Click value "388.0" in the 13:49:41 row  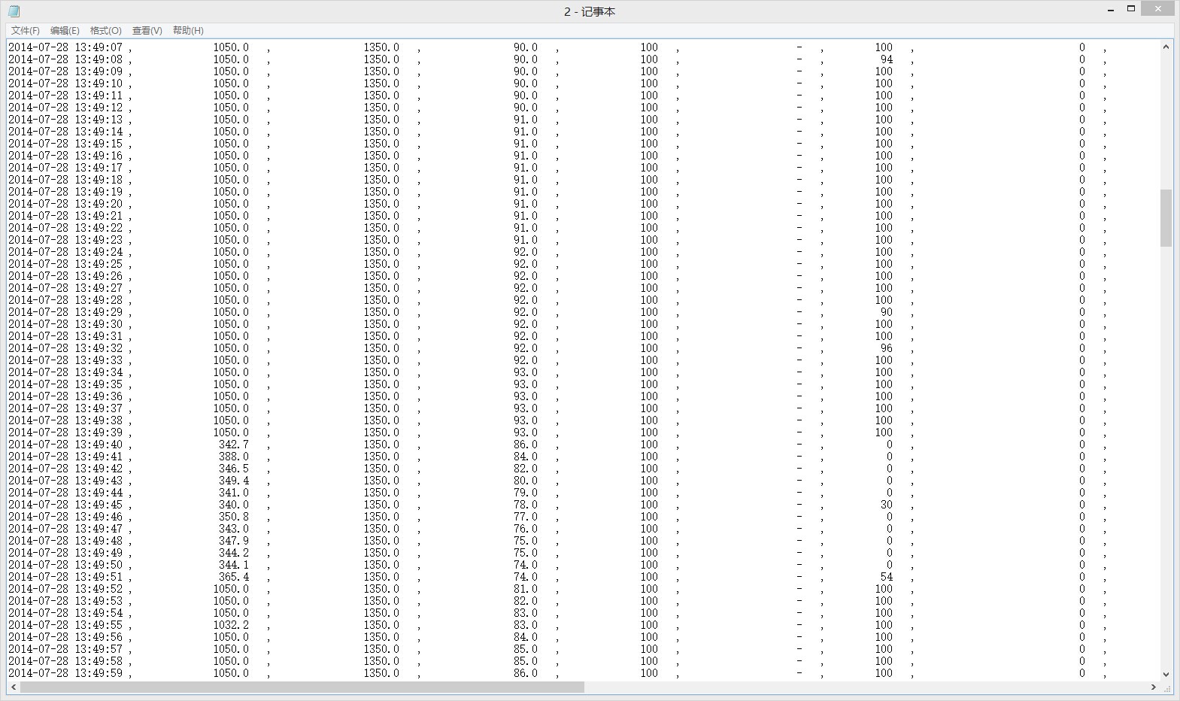click(234, 457)
